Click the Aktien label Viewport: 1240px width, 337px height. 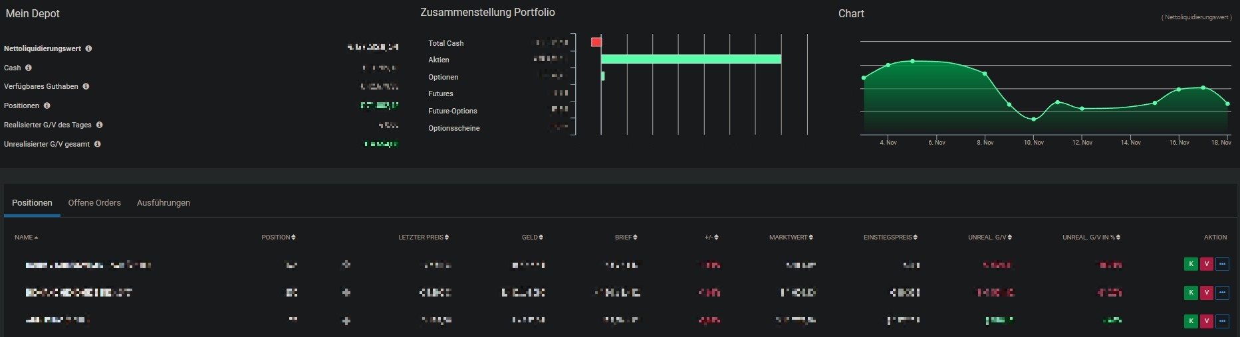click(439, 60)
